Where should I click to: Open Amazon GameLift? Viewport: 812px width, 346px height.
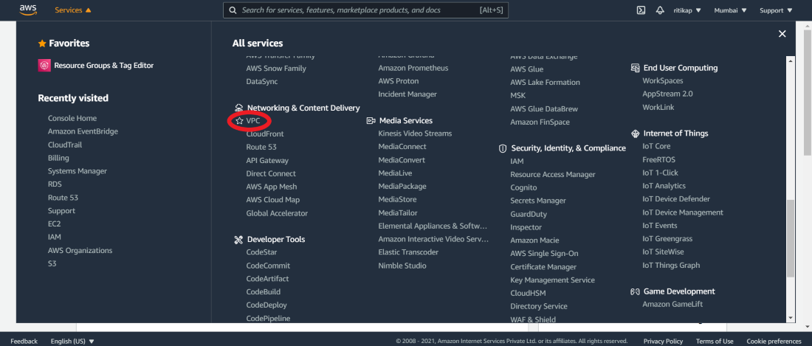pos(672,305)
